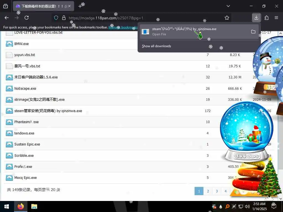Click Firefox icon in taskbar
283x212 pixels.
pyautogui.click(x=21, y=206)
